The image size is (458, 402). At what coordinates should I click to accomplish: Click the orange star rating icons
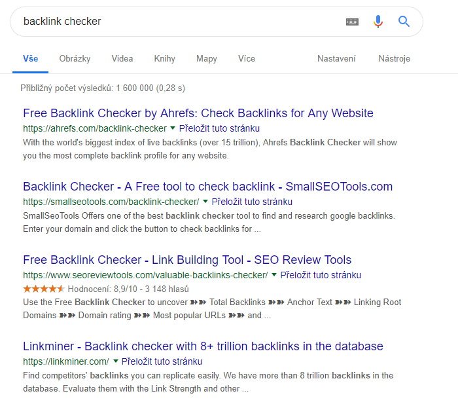coord(44,289)
